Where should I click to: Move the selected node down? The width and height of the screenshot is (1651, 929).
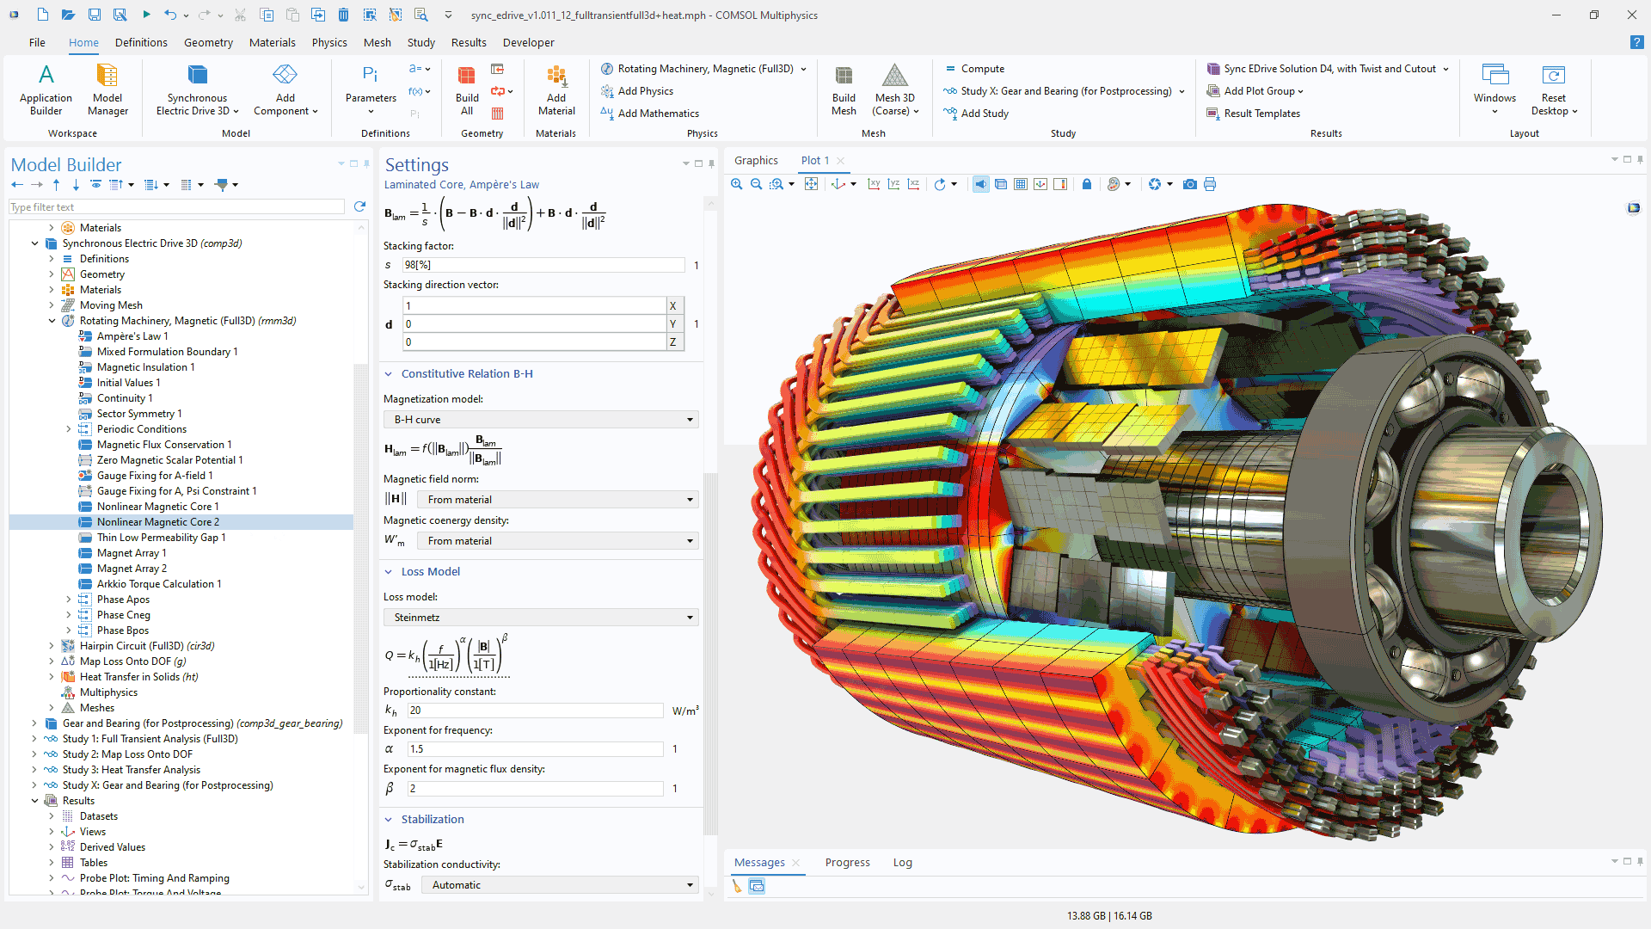[76, 184]
